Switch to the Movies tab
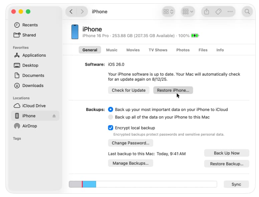Screen dimensions: 259x197 (x=133, y=50)
